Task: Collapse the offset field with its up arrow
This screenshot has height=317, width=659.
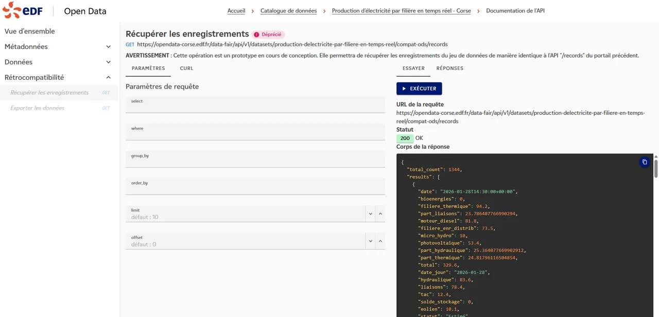Action: [380, 241]
